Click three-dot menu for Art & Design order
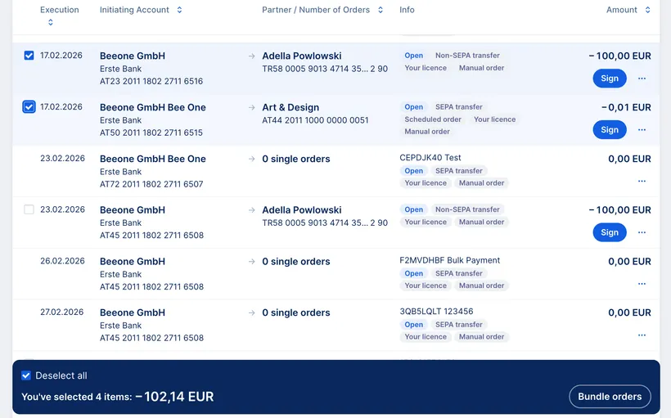Screen dimensions: 671x418 pyautogui.click(x=642, y=130)
